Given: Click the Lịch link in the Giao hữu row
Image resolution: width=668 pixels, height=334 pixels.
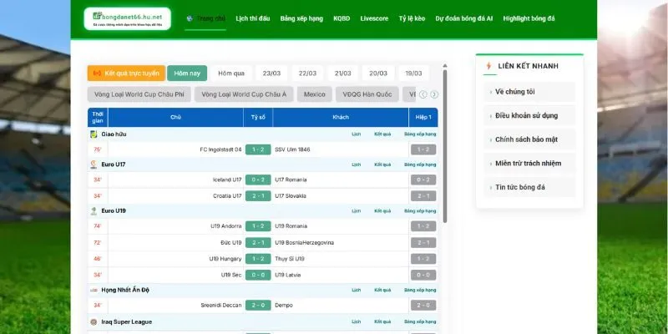Looking at the screenshot, I should coord(357,134).
